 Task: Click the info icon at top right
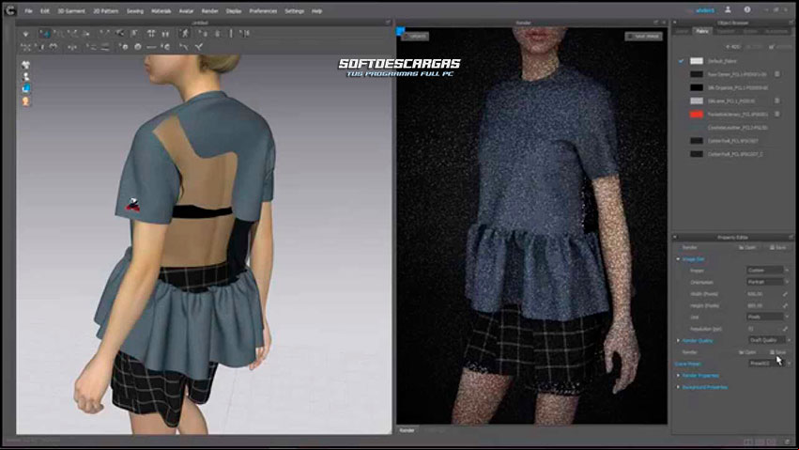click(747, 9)
